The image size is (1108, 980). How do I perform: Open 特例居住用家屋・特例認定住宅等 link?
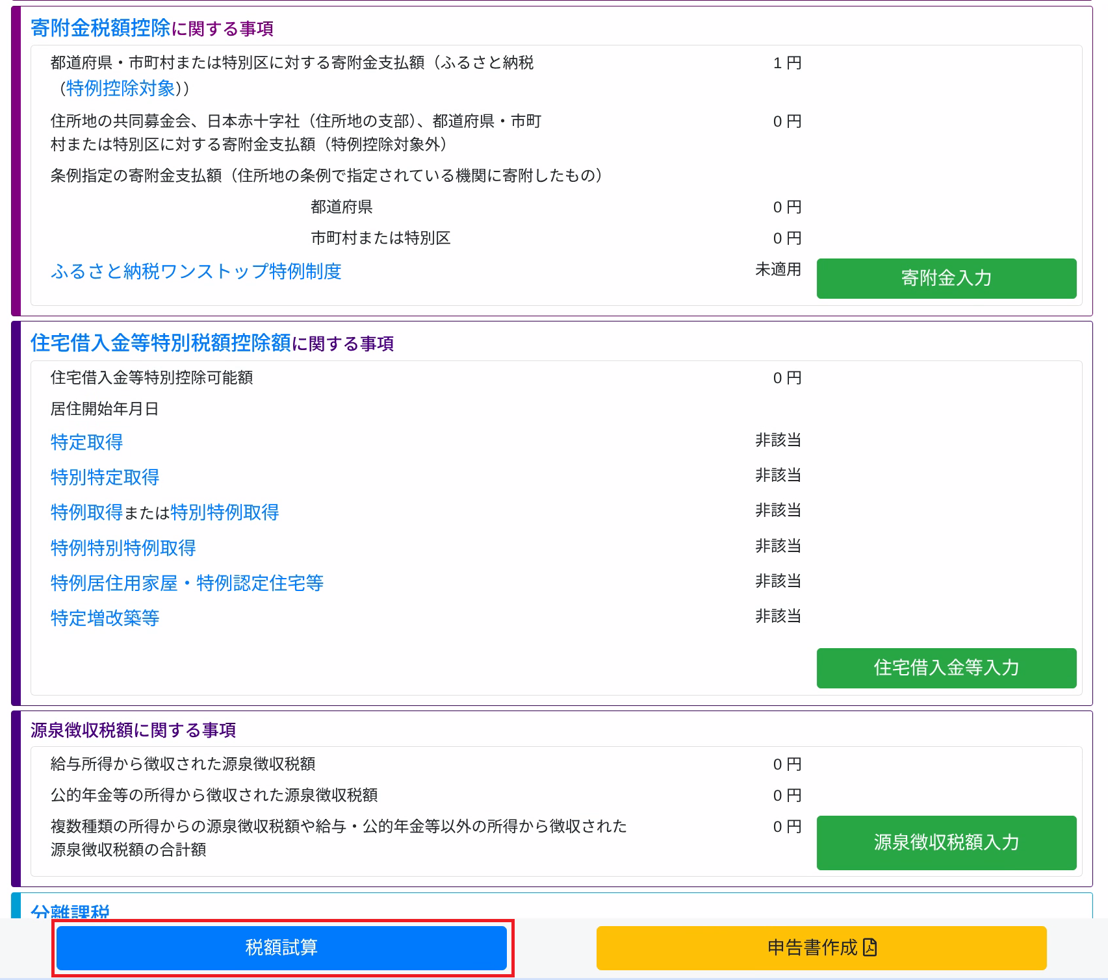(x=187, y=583)
